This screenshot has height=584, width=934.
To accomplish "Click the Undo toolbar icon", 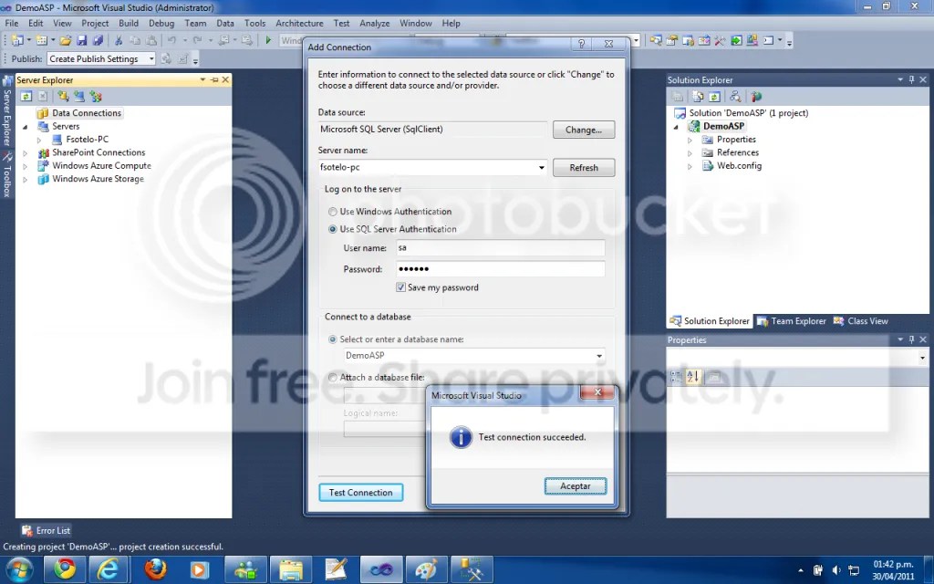I will click(171, 40).
